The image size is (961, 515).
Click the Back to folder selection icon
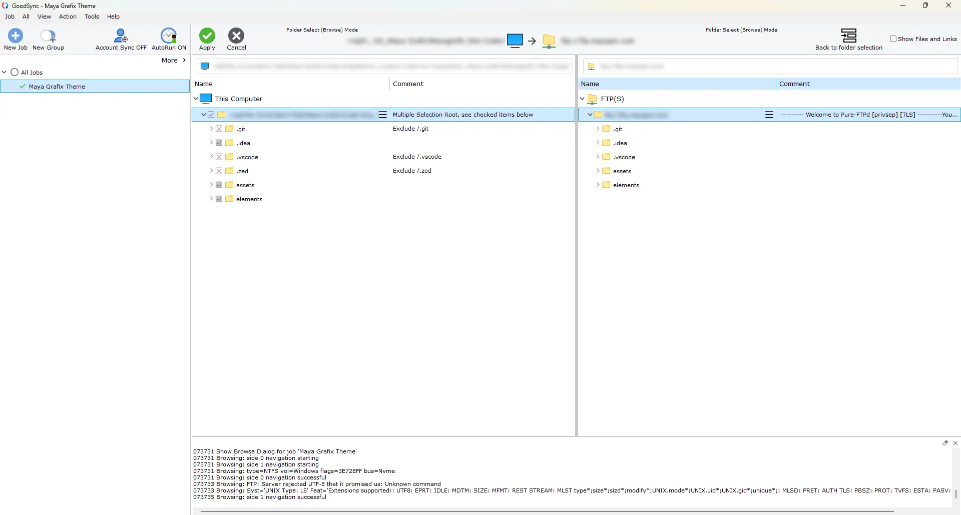pos(849,36)
